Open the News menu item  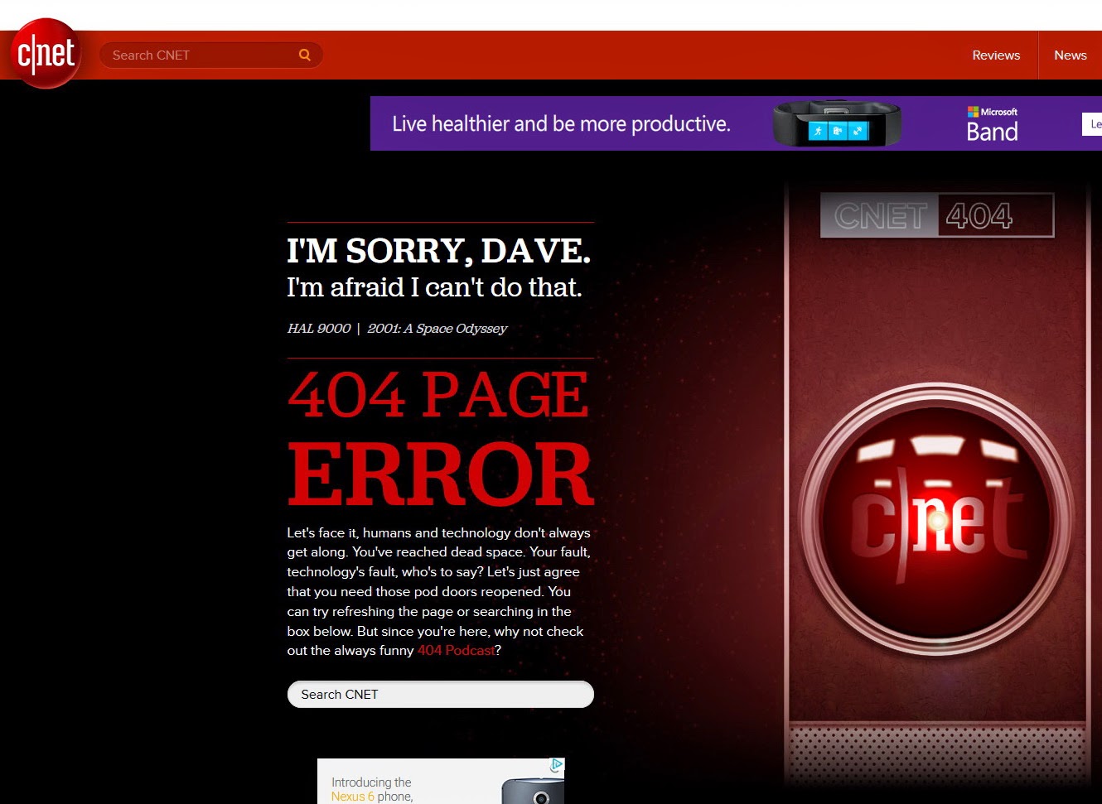[1070, 55]
